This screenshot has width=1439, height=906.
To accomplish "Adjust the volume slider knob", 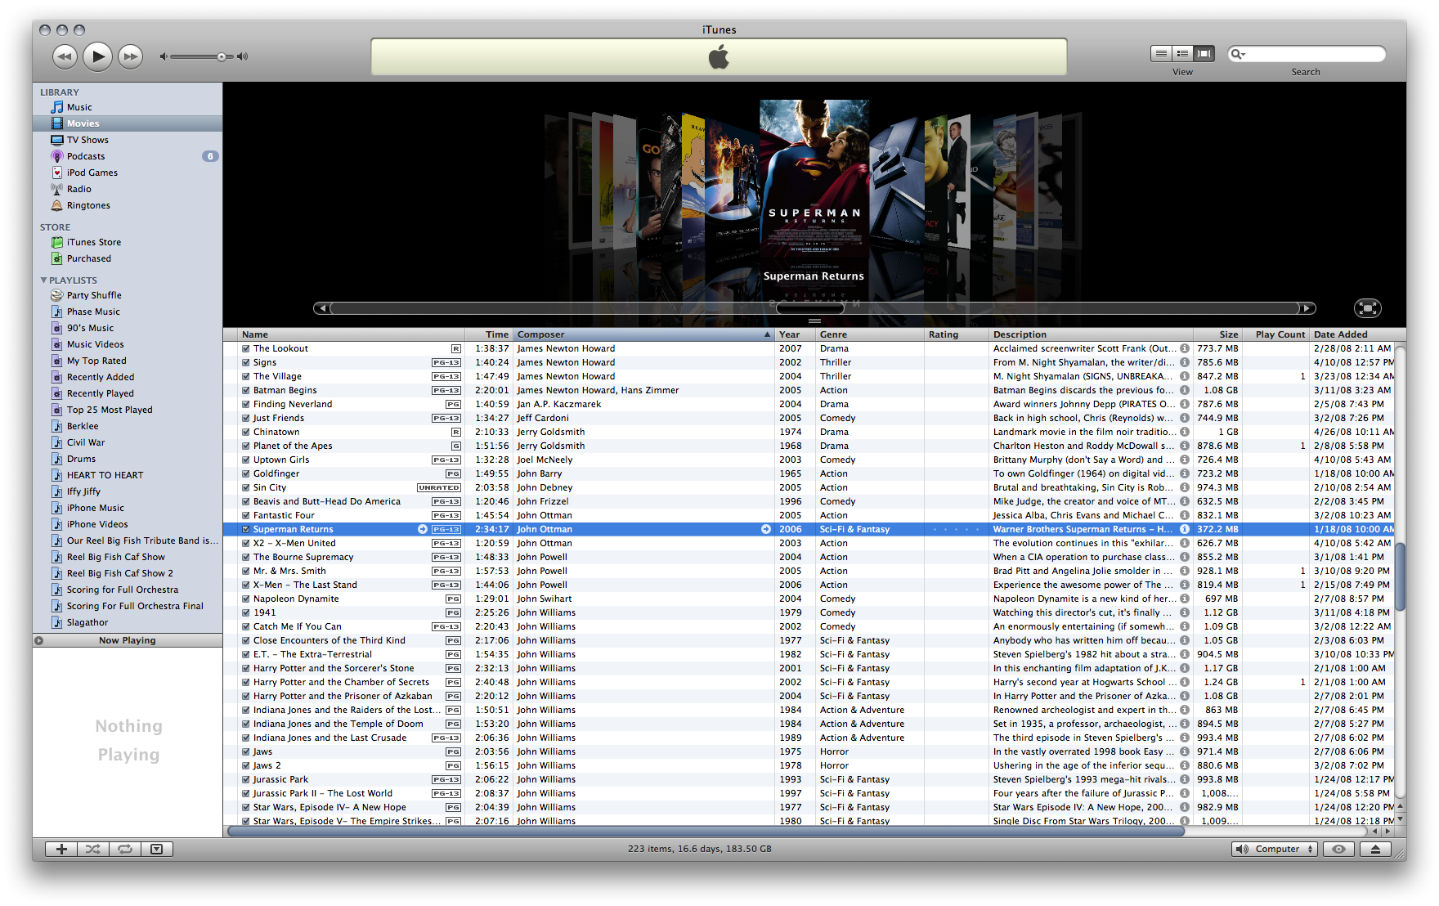I will [222, 56].
